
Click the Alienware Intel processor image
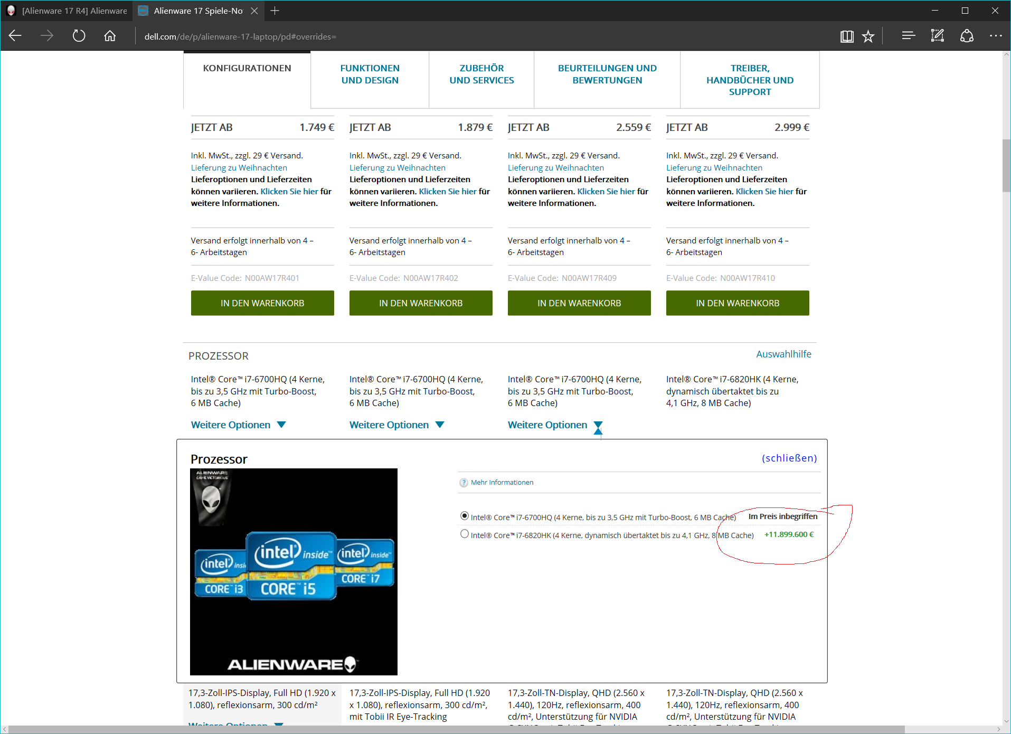(294, 572)
